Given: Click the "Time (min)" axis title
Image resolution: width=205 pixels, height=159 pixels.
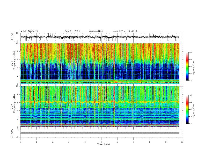Looking at the screenshot, I should coord(104,144).
